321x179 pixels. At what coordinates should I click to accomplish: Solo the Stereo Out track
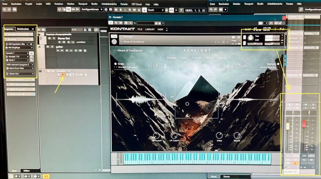[x=54, y=38]
